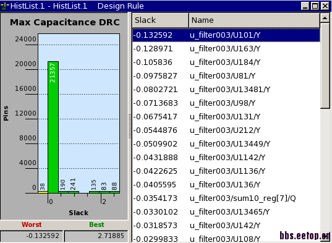Select row u_filter003/U101/Y

coord(226,35)
